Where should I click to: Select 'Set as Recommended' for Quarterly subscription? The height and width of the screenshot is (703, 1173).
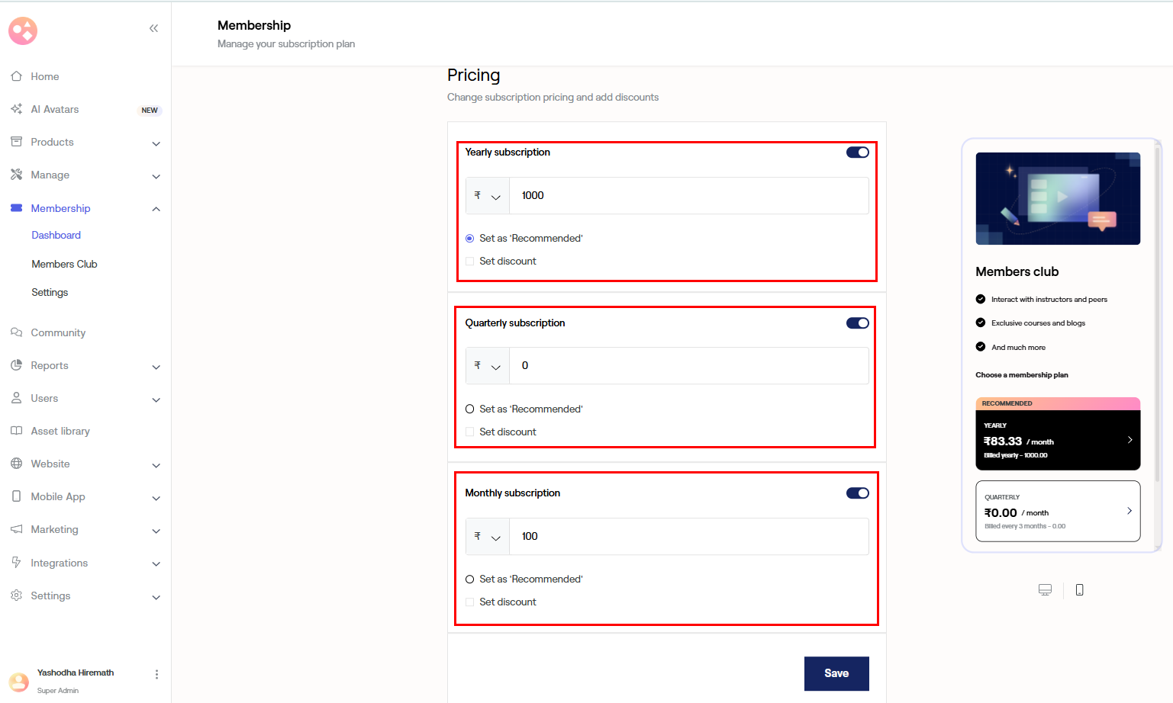(x=470, y=409)
